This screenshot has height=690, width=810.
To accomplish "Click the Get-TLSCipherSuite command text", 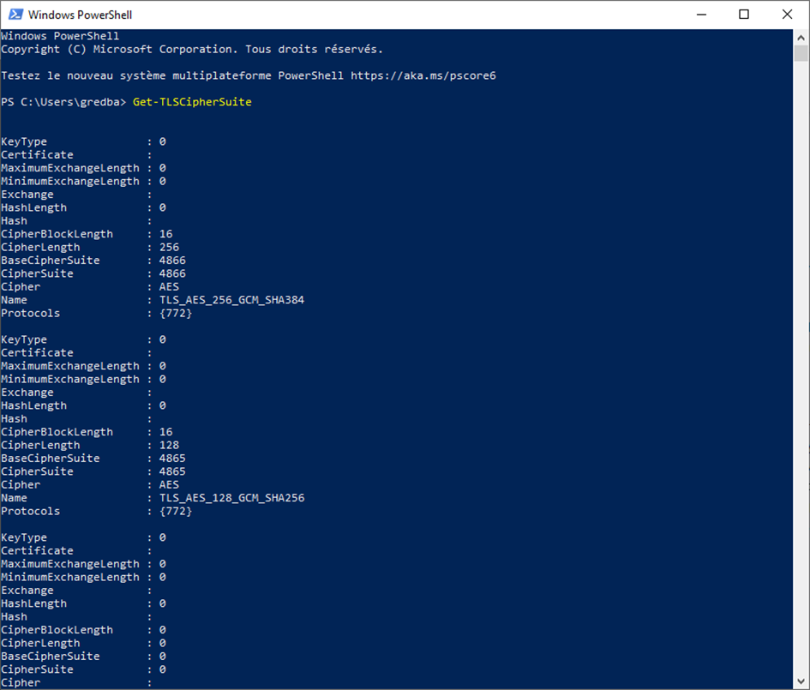I will [x=192, y=102].
